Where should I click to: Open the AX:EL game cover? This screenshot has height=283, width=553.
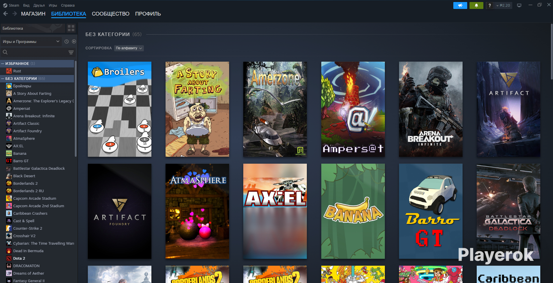[275, 211]
